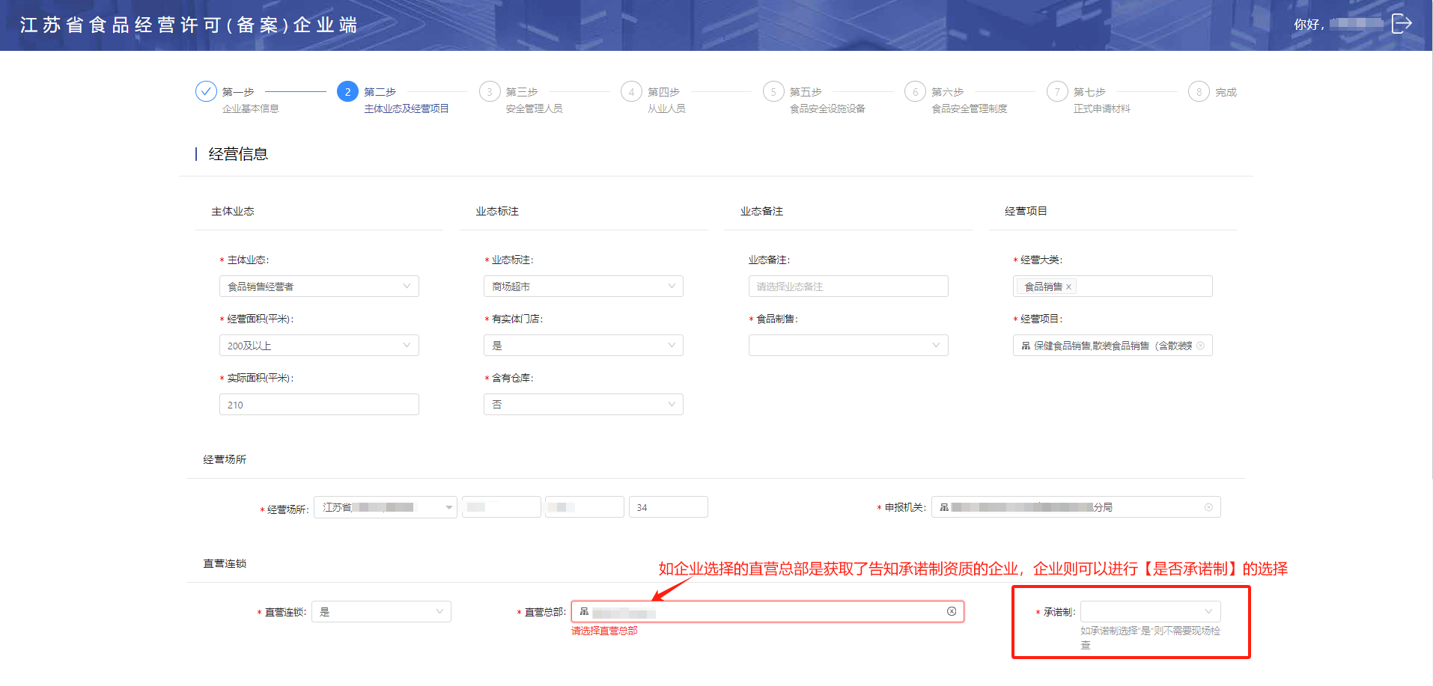Open the 有实体门店 yes/no selector
1433x686 pixels.
[583, 346]
